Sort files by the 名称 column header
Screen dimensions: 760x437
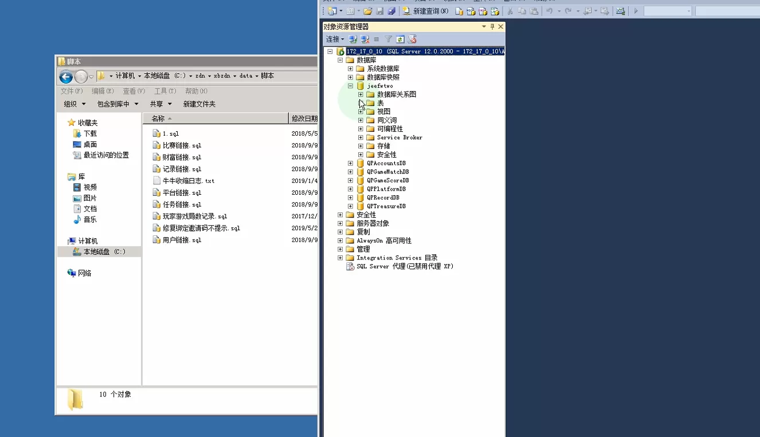tap(158, 119)
